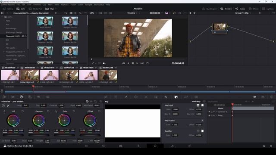Open the Qualifier eyedropper palette

pyautogui.click(x=126, y=97)
